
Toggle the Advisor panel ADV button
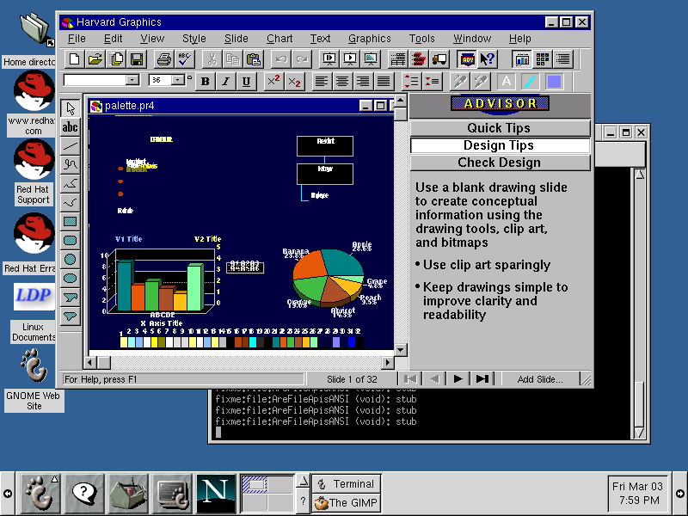coord(467,59)
